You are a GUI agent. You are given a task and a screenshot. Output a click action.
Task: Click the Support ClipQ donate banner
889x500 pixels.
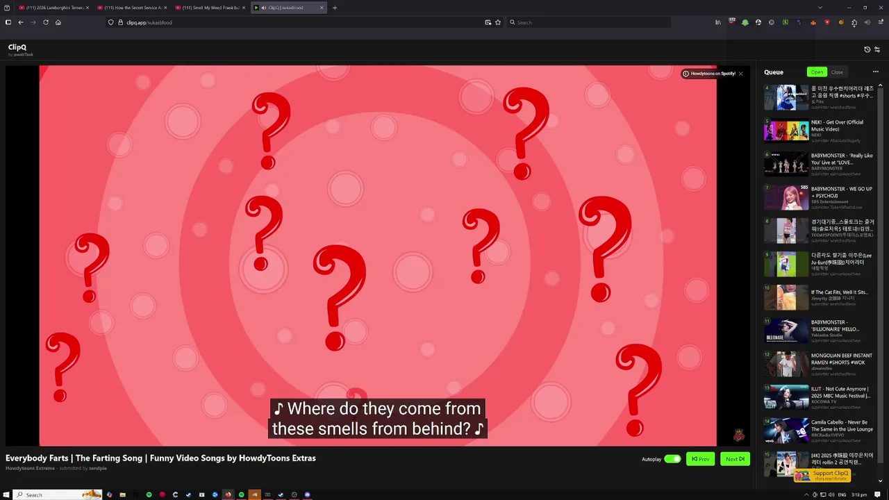822,475
